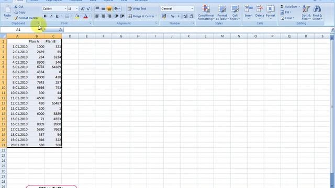The image size is (335, 188).
Task: Decrease font size with Shrink Font
Action: click(88, 9)
